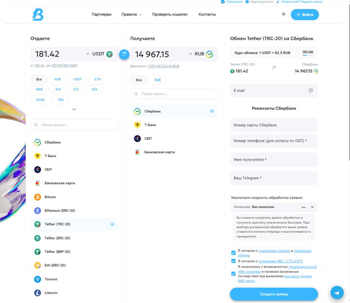The width and height of the screenshot is (350, 303).
Task: Open the Партнерам menu item
Action: pyautogui.click(x=101, y=14)
